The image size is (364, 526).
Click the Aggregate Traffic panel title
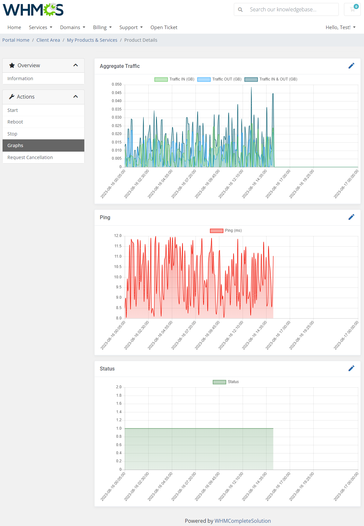(x=120, y=66)
